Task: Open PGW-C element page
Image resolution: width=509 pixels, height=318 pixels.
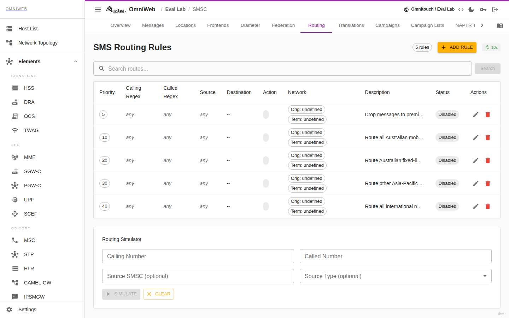Action: coord(42,185)
